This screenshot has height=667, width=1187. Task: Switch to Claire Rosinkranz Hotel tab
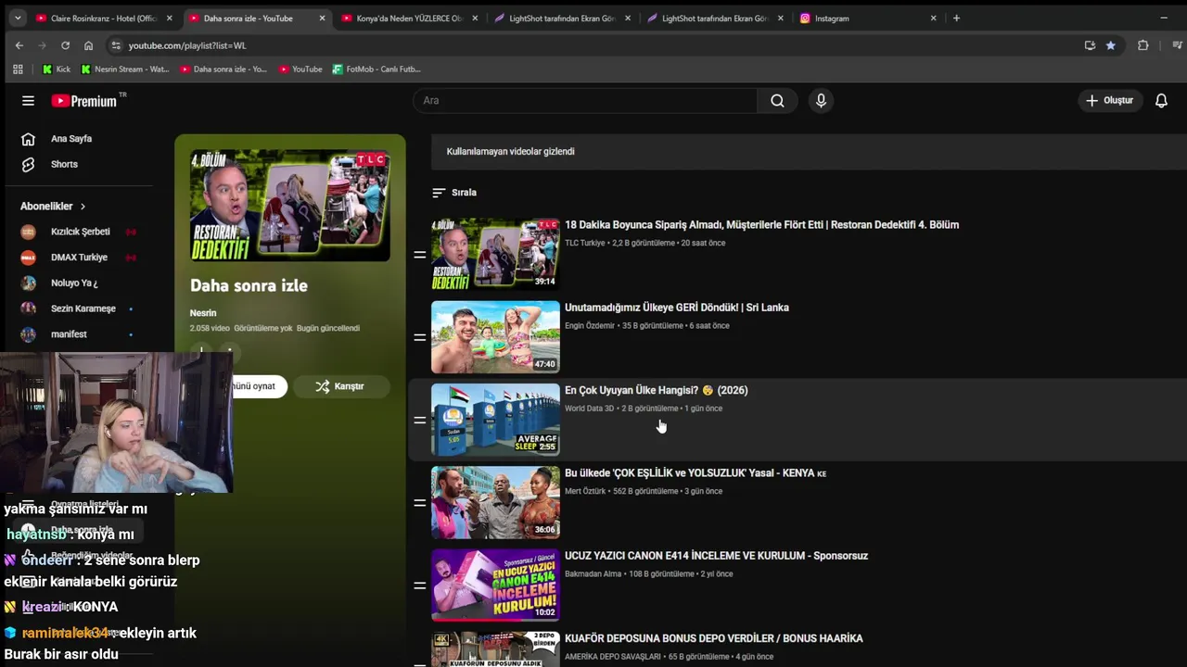tap(104, 19)
